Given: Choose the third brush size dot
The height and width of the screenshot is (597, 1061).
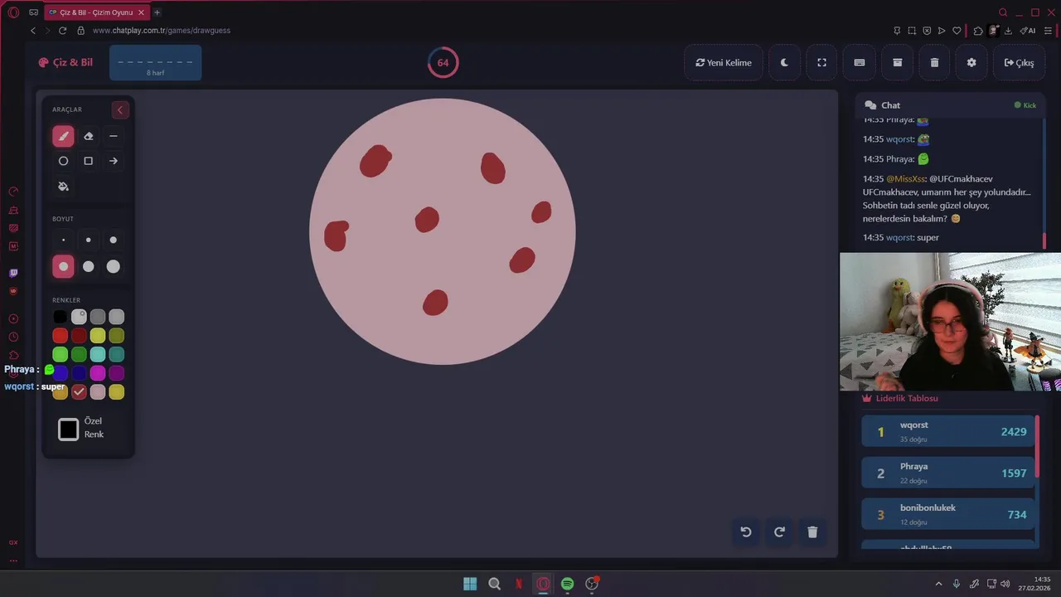Looking at the screenshot, I should [x=114, y=240].
